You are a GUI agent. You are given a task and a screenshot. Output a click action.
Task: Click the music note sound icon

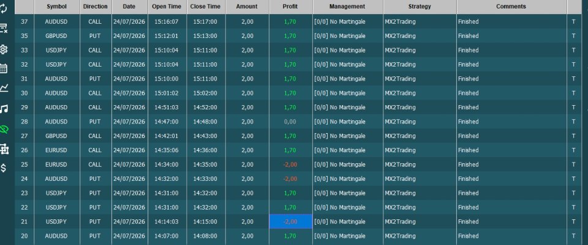tap(4, 109)
